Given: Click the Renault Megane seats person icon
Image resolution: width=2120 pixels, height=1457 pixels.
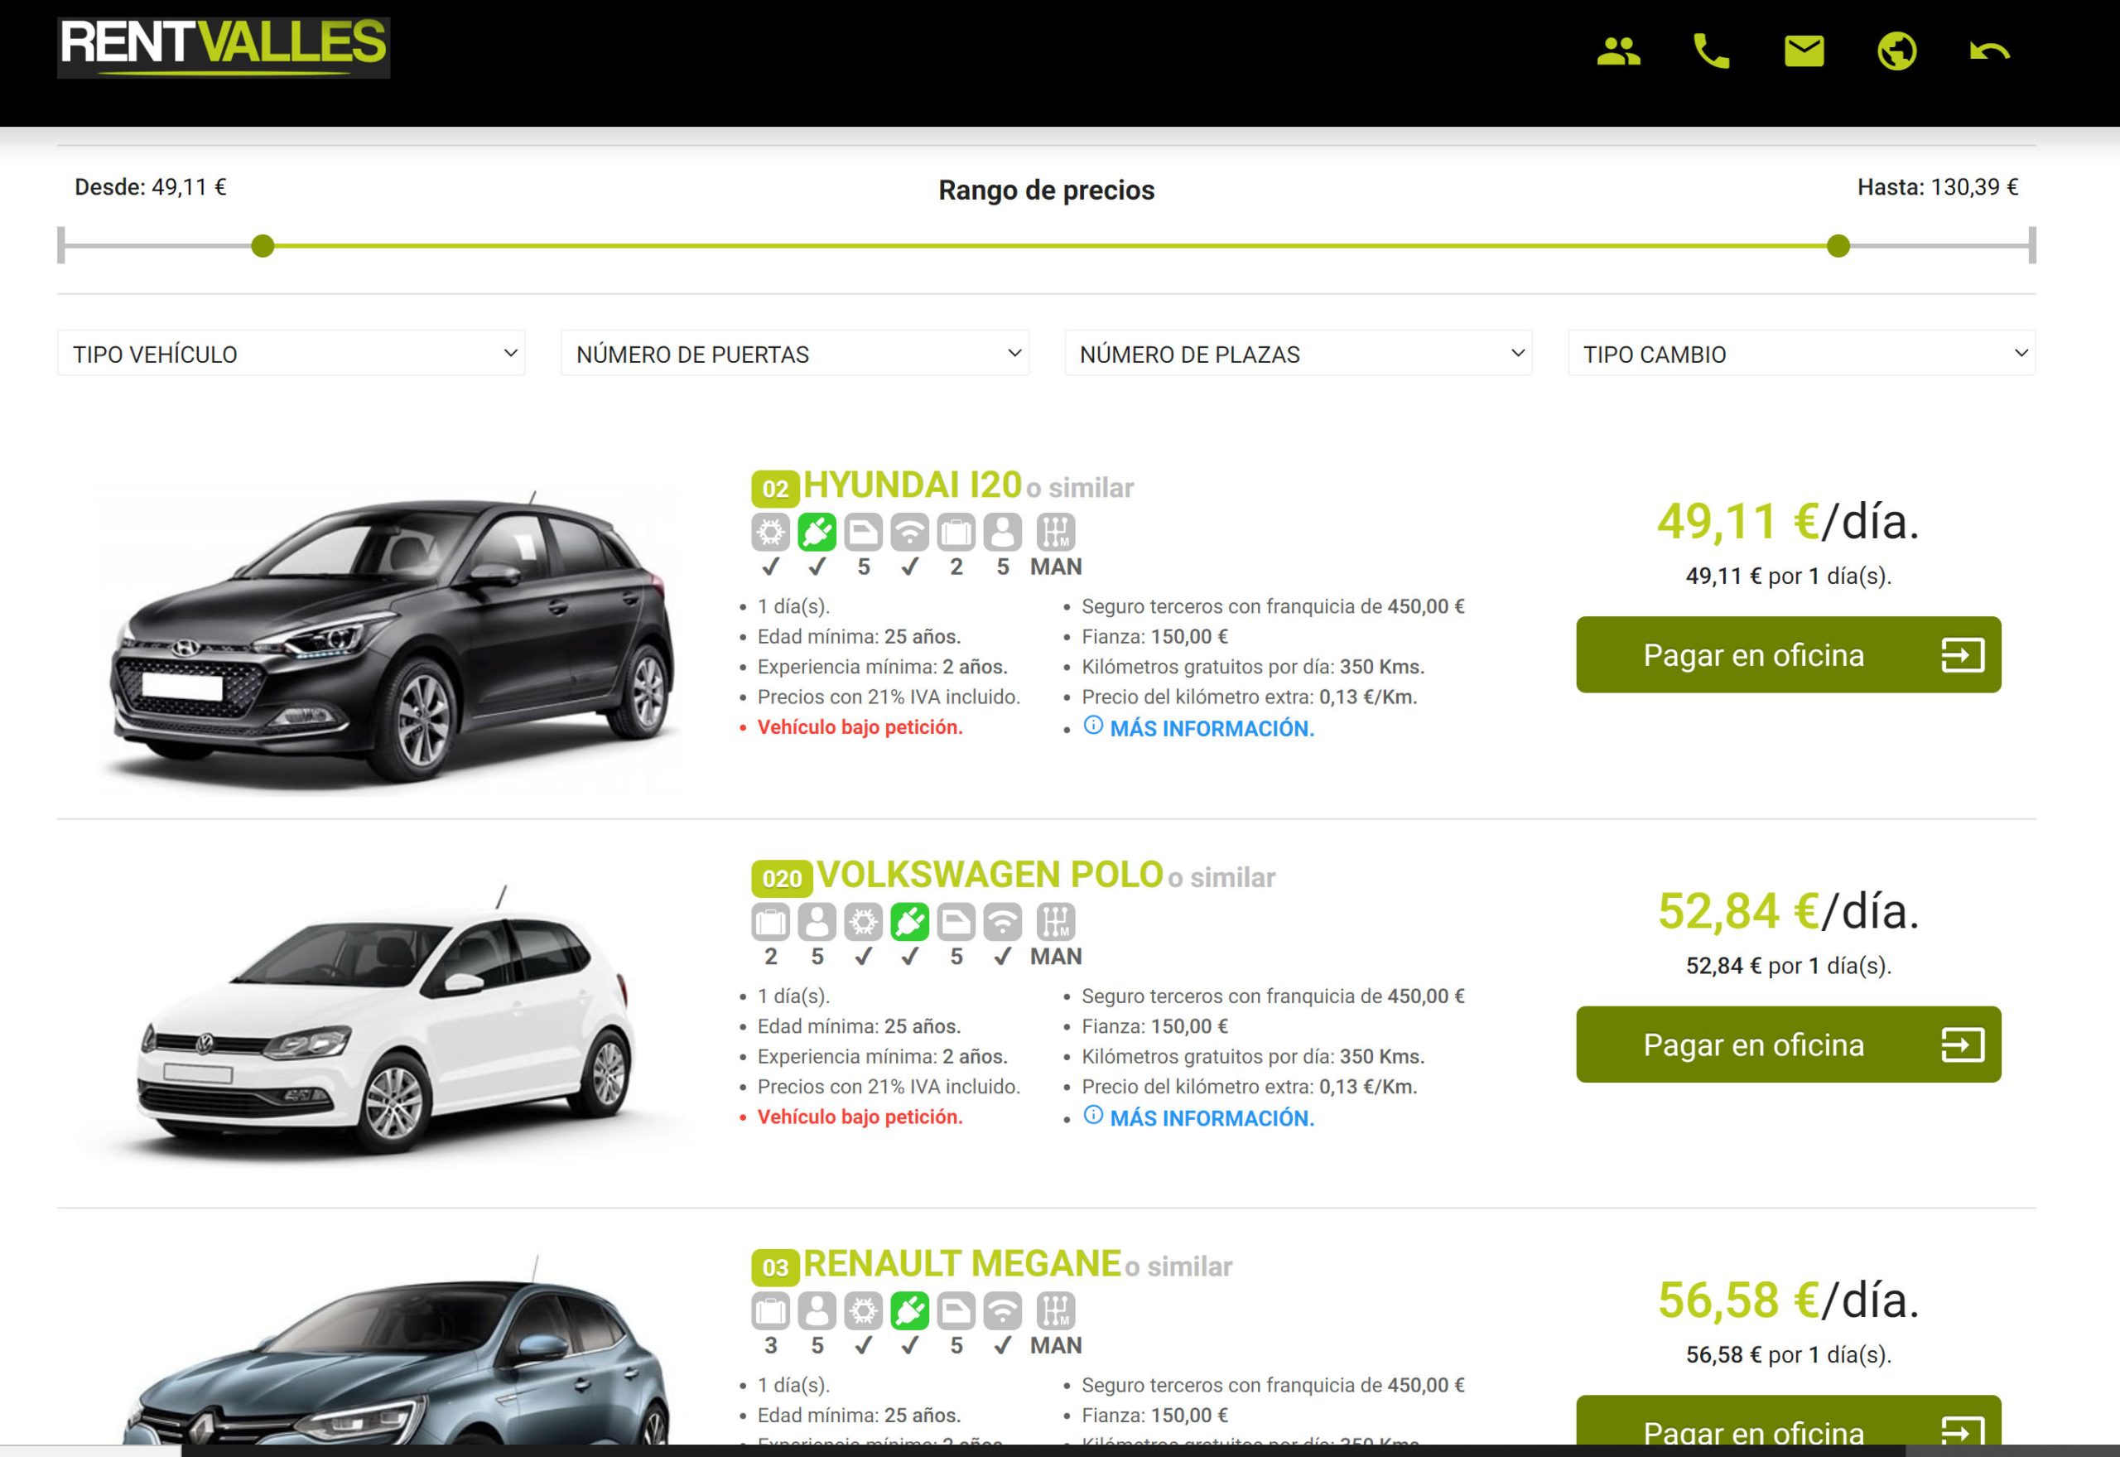Looking at the screenshot, I should (x=817, y=1311).
